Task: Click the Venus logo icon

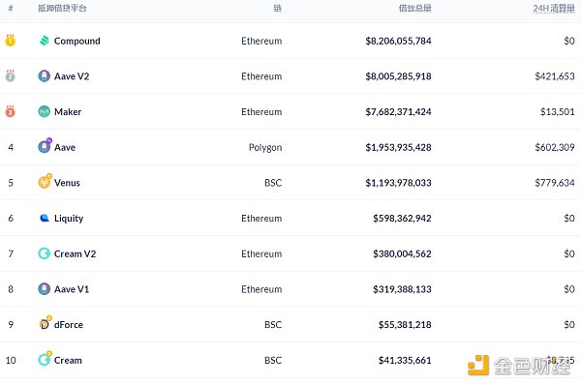Action: [x=45, y=181]
